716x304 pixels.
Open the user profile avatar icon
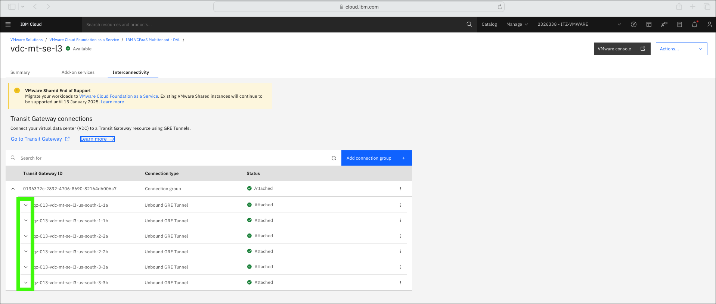[x=709, y=24]
